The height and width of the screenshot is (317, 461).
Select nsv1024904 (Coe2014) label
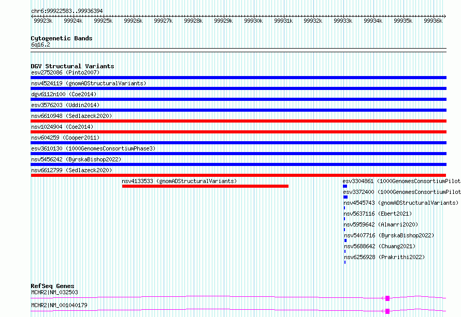(x=62, y=127)
